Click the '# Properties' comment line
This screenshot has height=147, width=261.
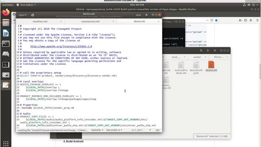click(x=29, y=105)
